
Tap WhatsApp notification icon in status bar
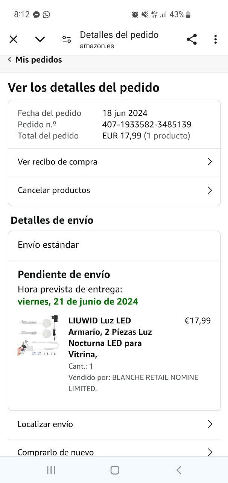(46, 14)
